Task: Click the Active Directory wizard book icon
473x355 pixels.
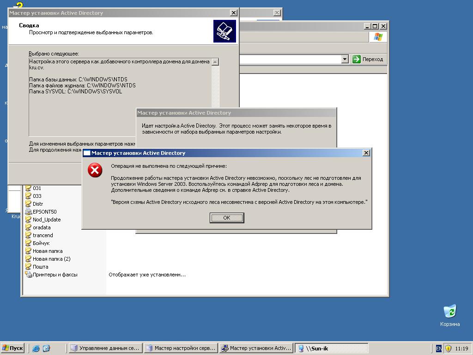Action: click(224, 31)
